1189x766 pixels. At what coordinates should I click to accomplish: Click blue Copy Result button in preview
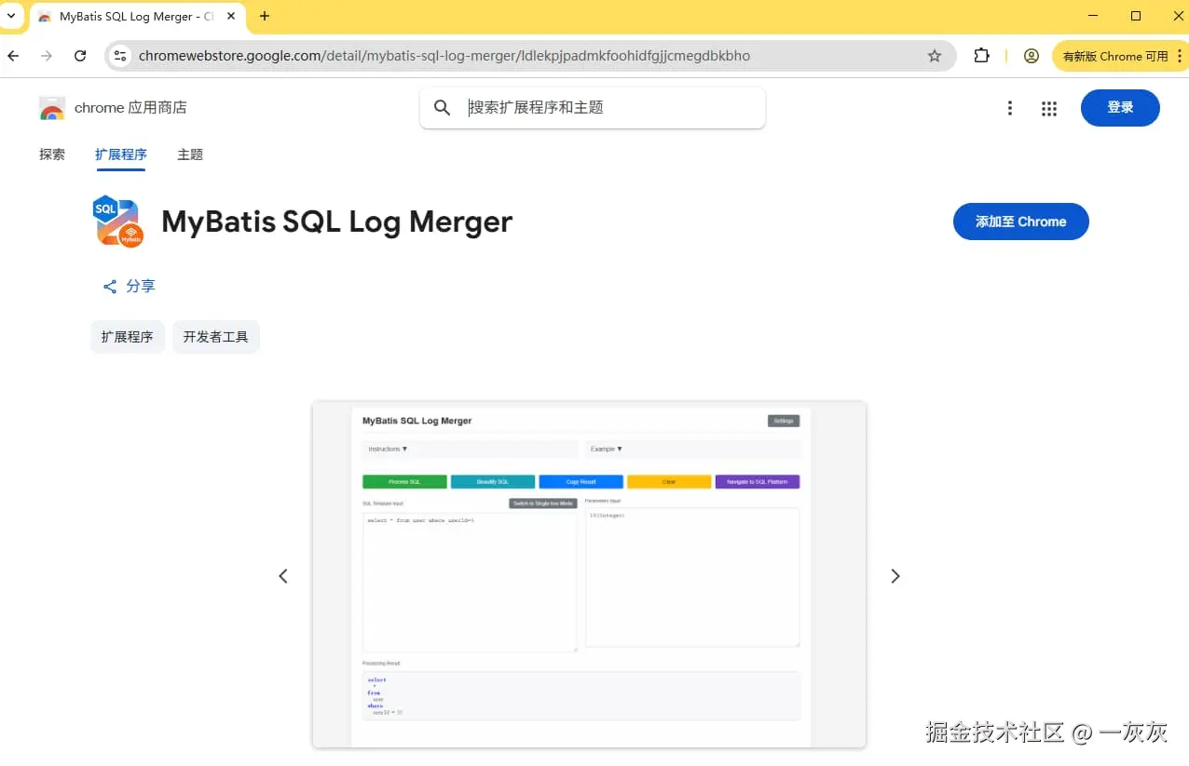pos(581,482)
